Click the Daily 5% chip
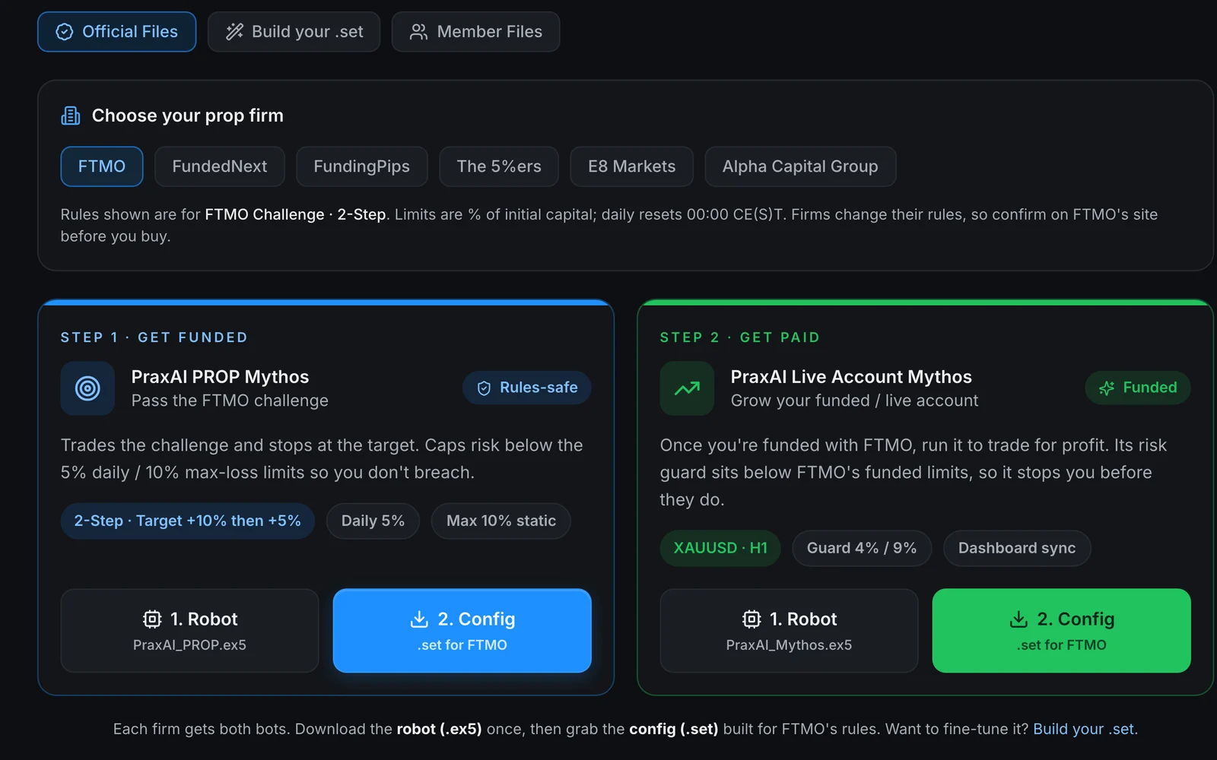The height and width of the screenshot is (760, 1217). point(373,521)
